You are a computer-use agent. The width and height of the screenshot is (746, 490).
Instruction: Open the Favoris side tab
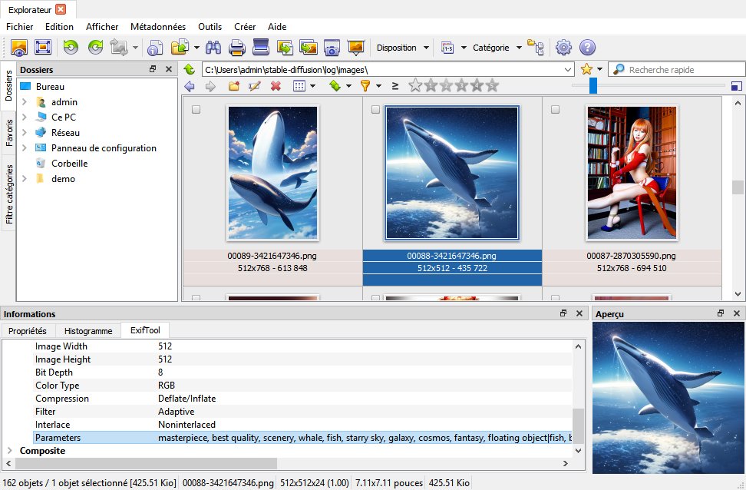pyautogui.click(x=9, y=132)
